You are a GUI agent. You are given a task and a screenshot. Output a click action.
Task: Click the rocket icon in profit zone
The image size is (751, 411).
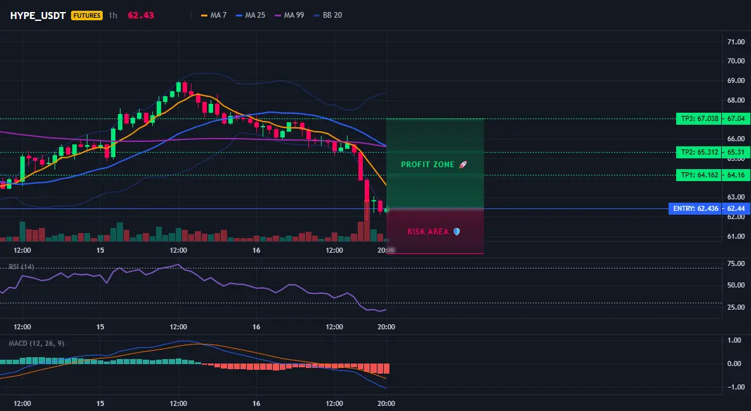(462, 165)
